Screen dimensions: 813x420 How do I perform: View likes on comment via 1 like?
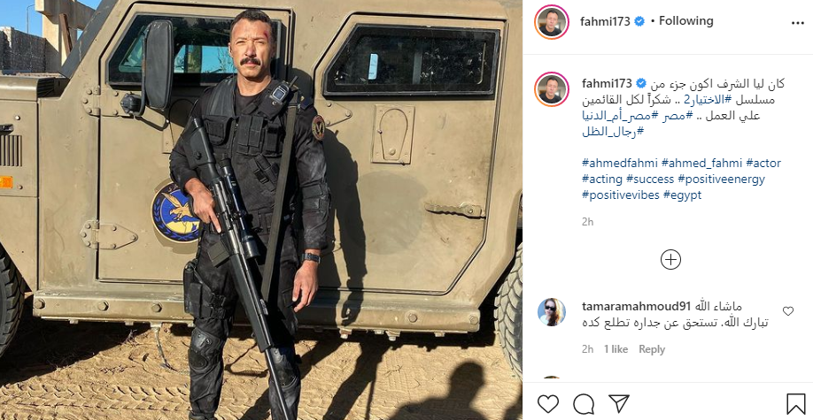tap(616, 349)
